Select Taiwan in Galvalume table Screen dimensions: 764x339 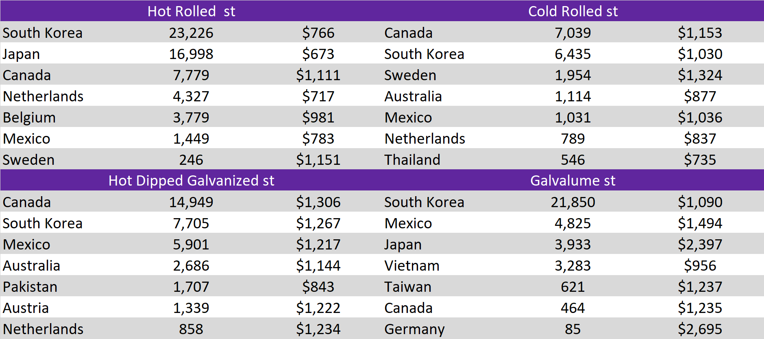408,287
